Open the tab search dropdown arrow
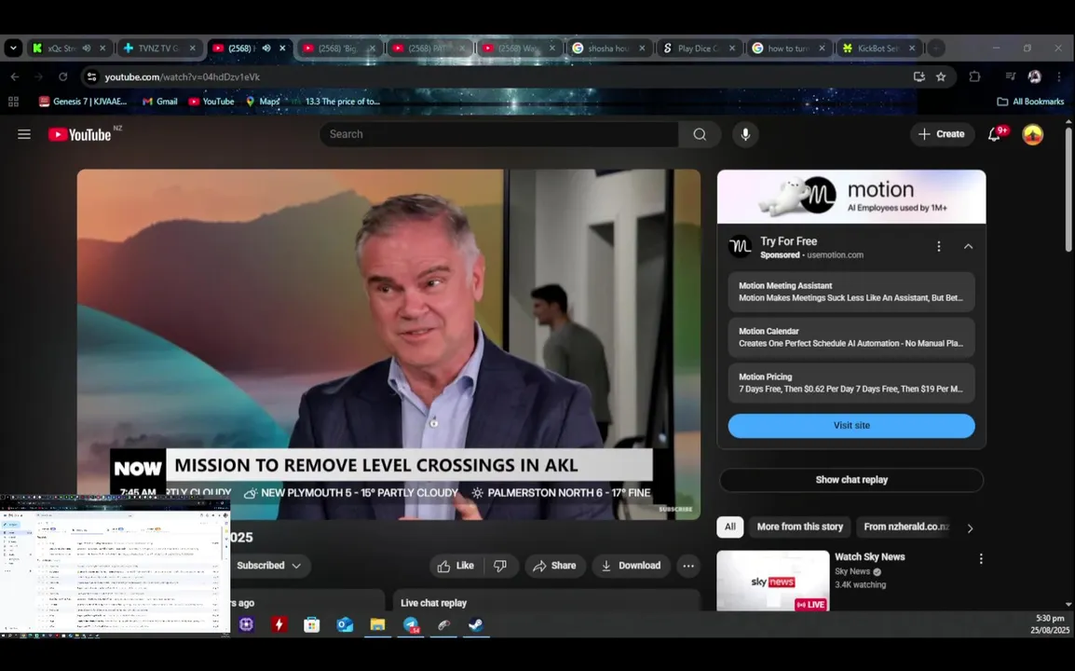 tap(13, 48)
